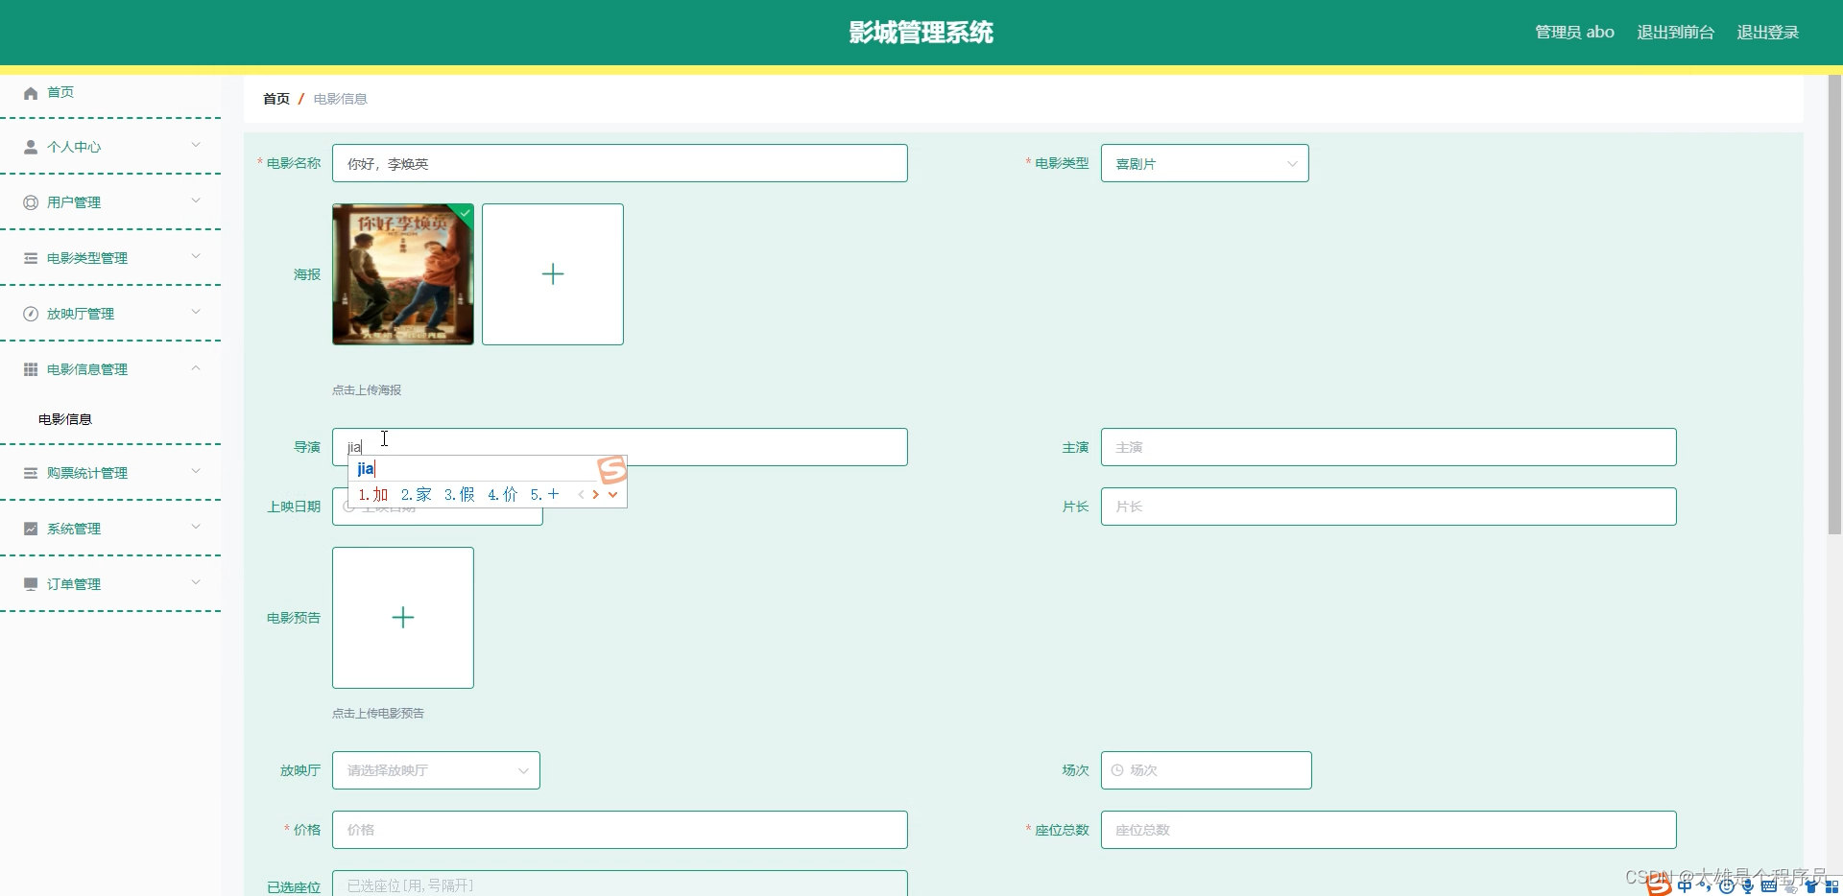Click the 个人中心 user icon
Image resolution: width=1843 pixels, height=896 pixels.
[31, 147]
